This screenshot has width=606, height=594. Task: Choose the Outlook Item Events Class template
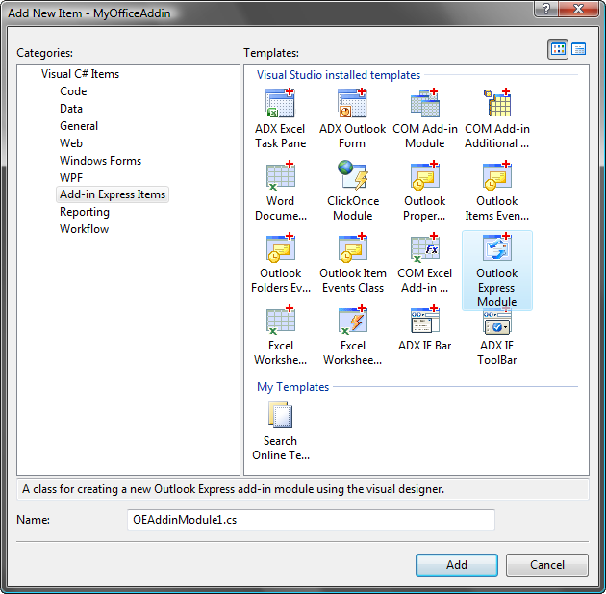[352, 264]
